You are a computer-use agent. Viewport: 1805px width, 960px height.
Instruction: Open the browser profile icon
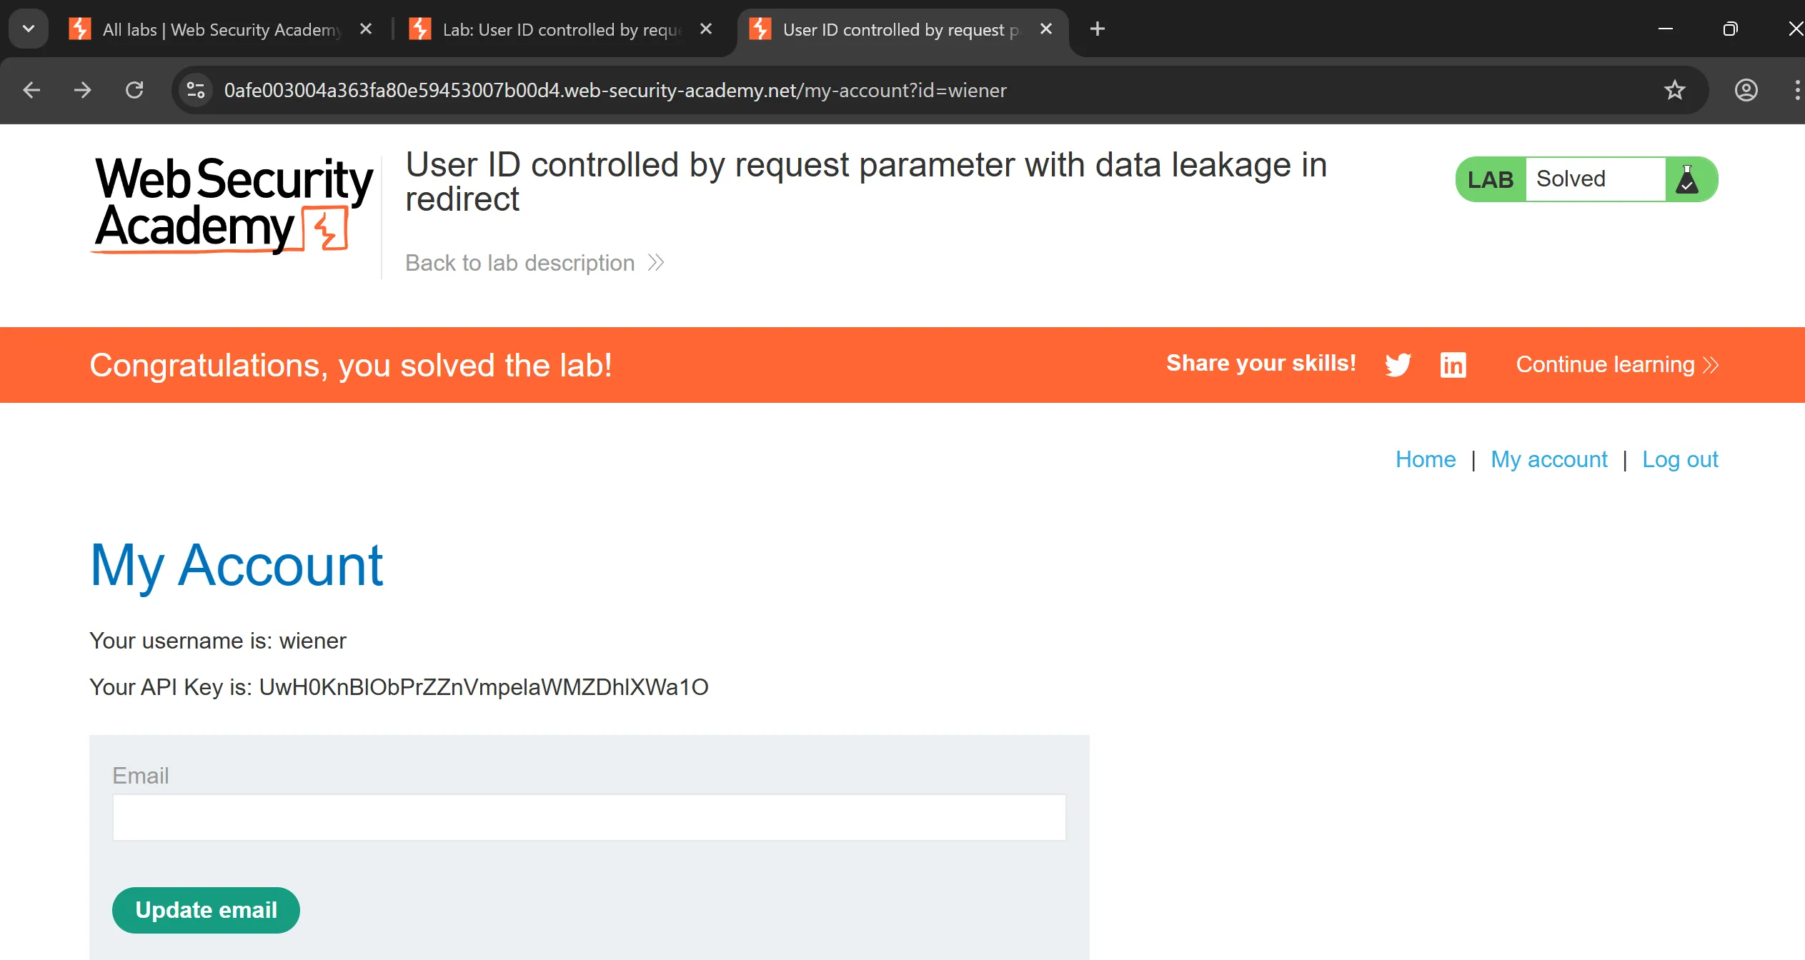pyautogui.click(x=1746, y=90)
